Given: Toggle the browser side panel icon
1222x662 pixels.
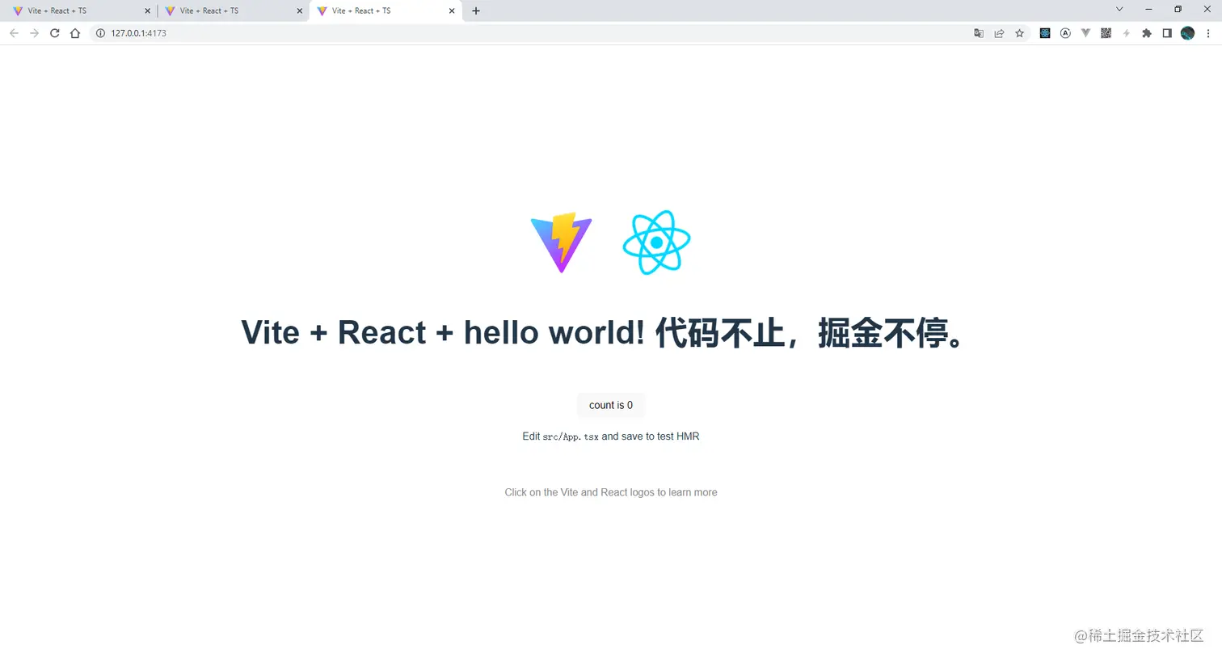Looking at the screenshot, I should coord(1167,33).
